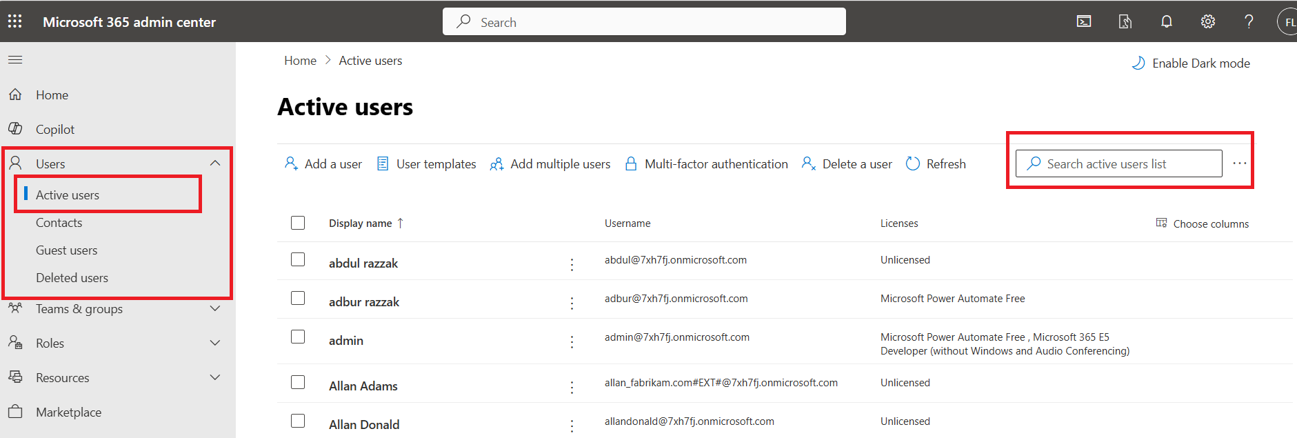Collapse the Users navigation section
The width and height of the screenshot is (1297, 438).
pyautogui.click(x=215, y=163)
